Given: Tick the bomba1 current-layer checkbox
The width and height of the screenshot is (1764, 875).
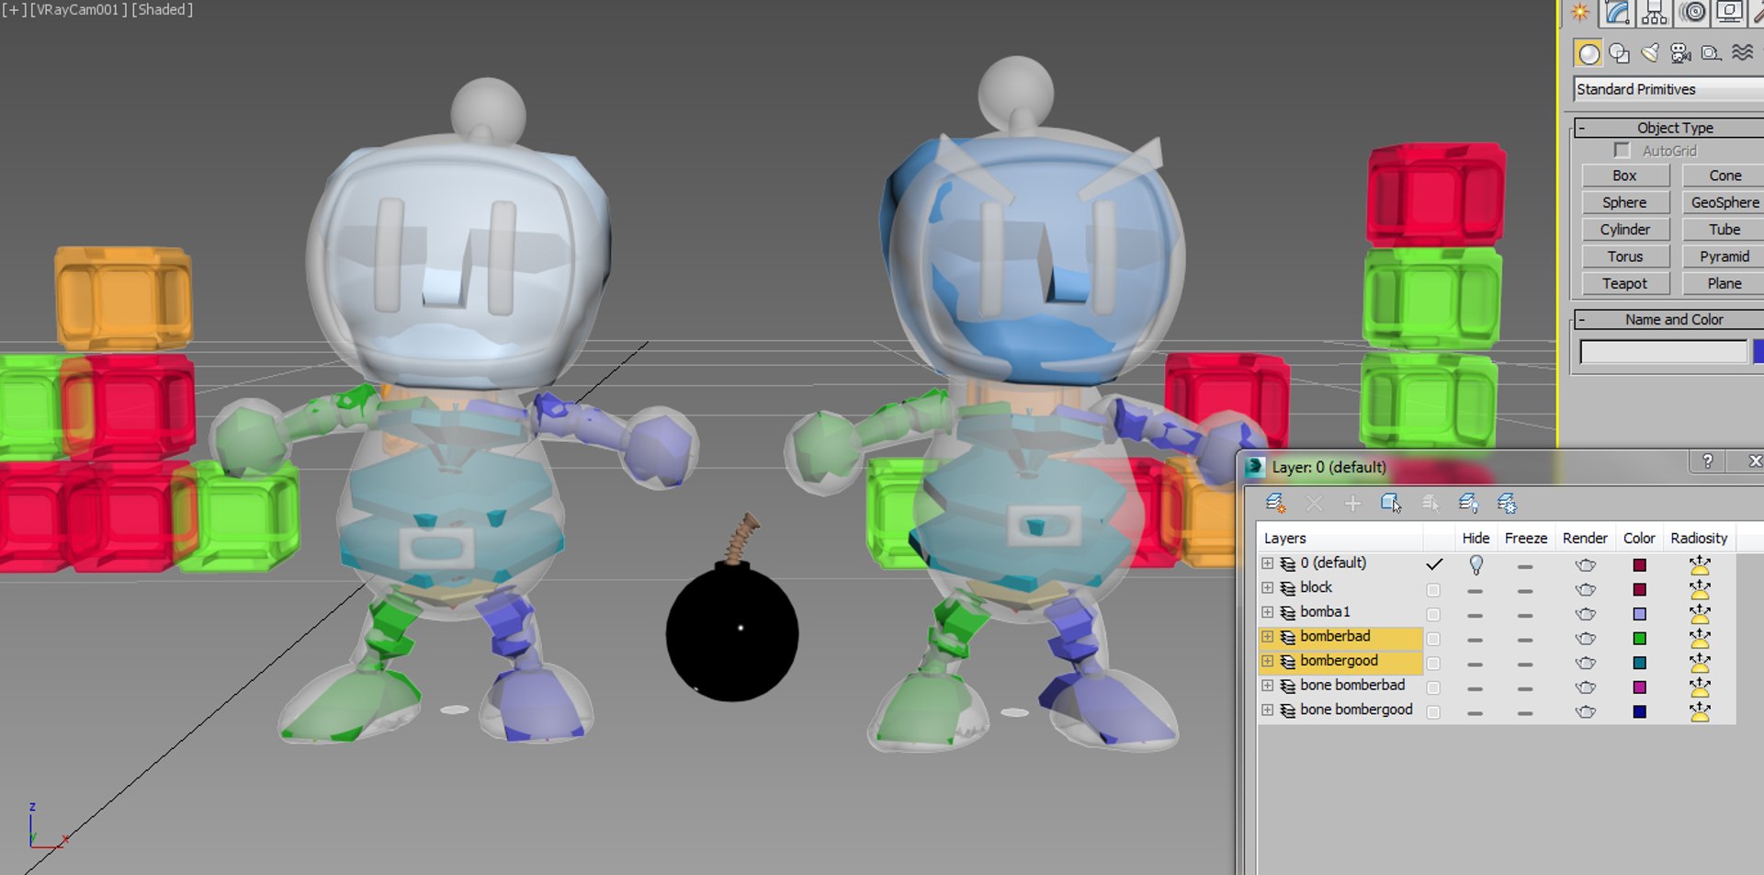Looking at the screenshot, I should [1433, 614].
